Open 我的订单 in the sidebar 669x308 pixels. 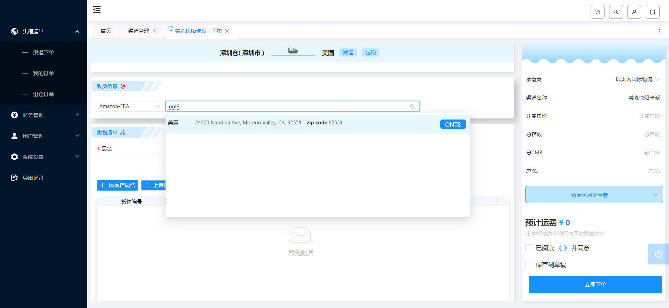[x=44, y=73]
